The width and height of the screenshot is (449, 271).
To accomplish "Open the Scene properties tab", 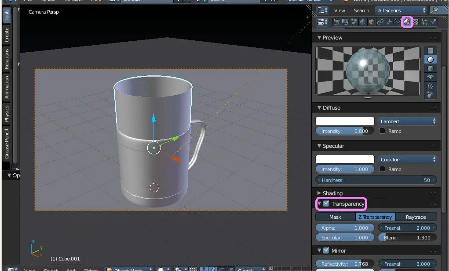I will (x=354, y=22).
